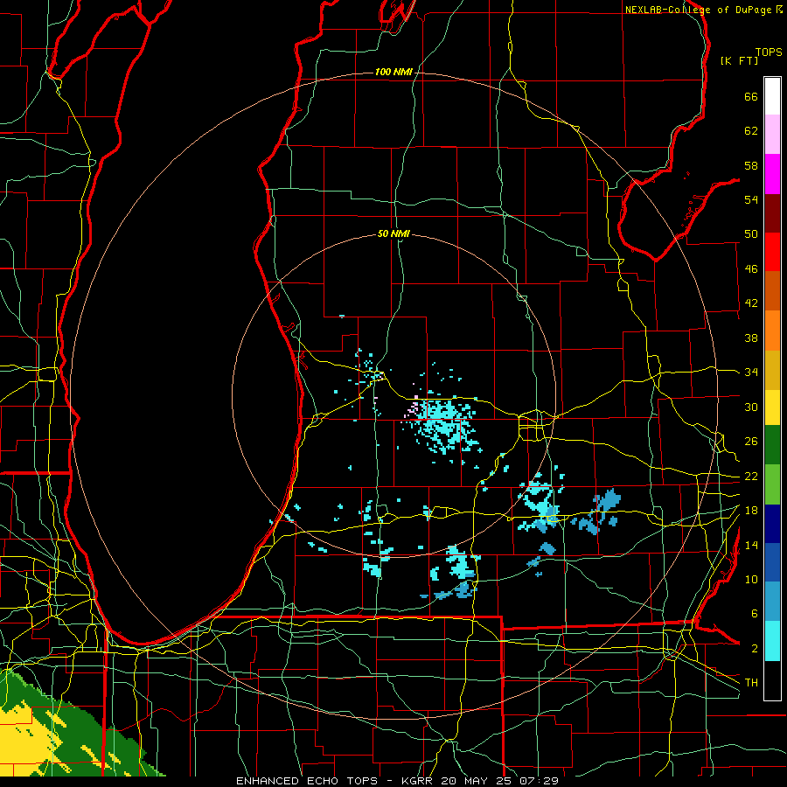Click the 34 legend value
Image resolution: width=787 pixels, height=787 pixels.
click(751, 372)
